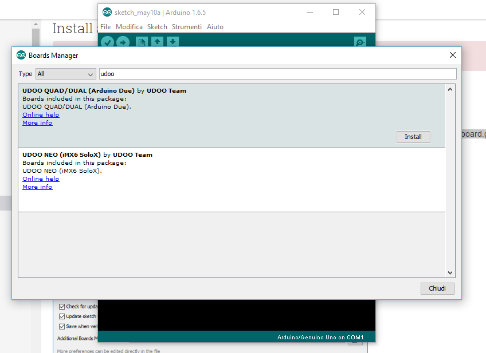Open Online help for UDOO NEO
Image resolution: width=486 pixels, height=353 pixels.
41,179
